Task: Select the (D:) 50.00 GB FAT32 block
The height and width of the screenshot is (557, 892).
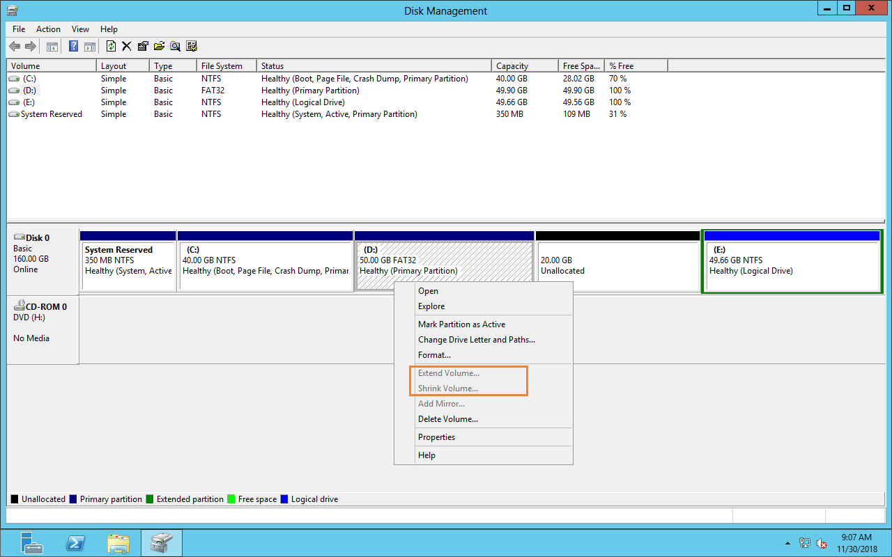Action: (x=444, y=261)
